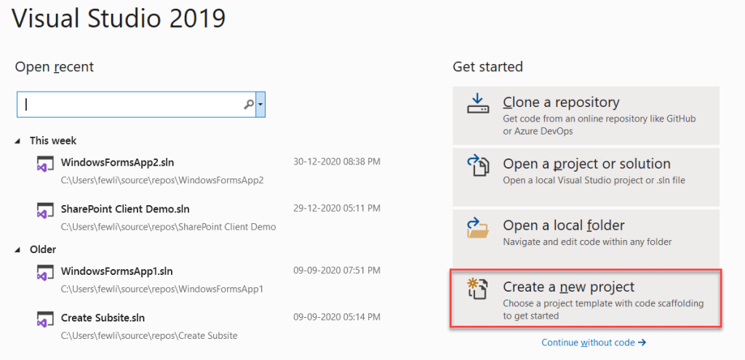This screenshot has width=745, height=360.
Task: Click the date 30-12-2020 08:38 PM
Action: click(337, 162)
